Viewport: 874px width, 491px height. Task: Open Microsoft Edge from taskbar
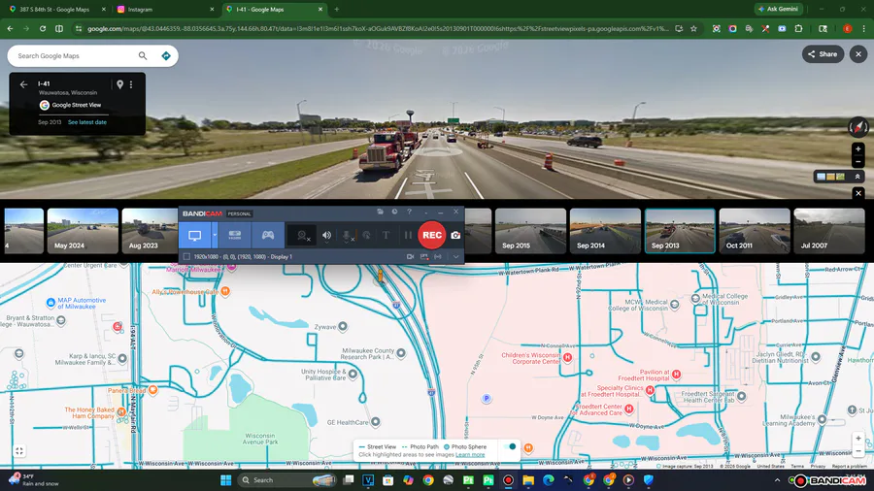548,480
